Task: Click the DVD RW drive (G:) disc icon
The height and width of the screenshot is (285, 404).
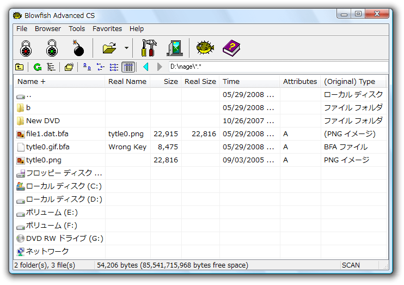Action: pyautogui.click(x=20, y=239)
